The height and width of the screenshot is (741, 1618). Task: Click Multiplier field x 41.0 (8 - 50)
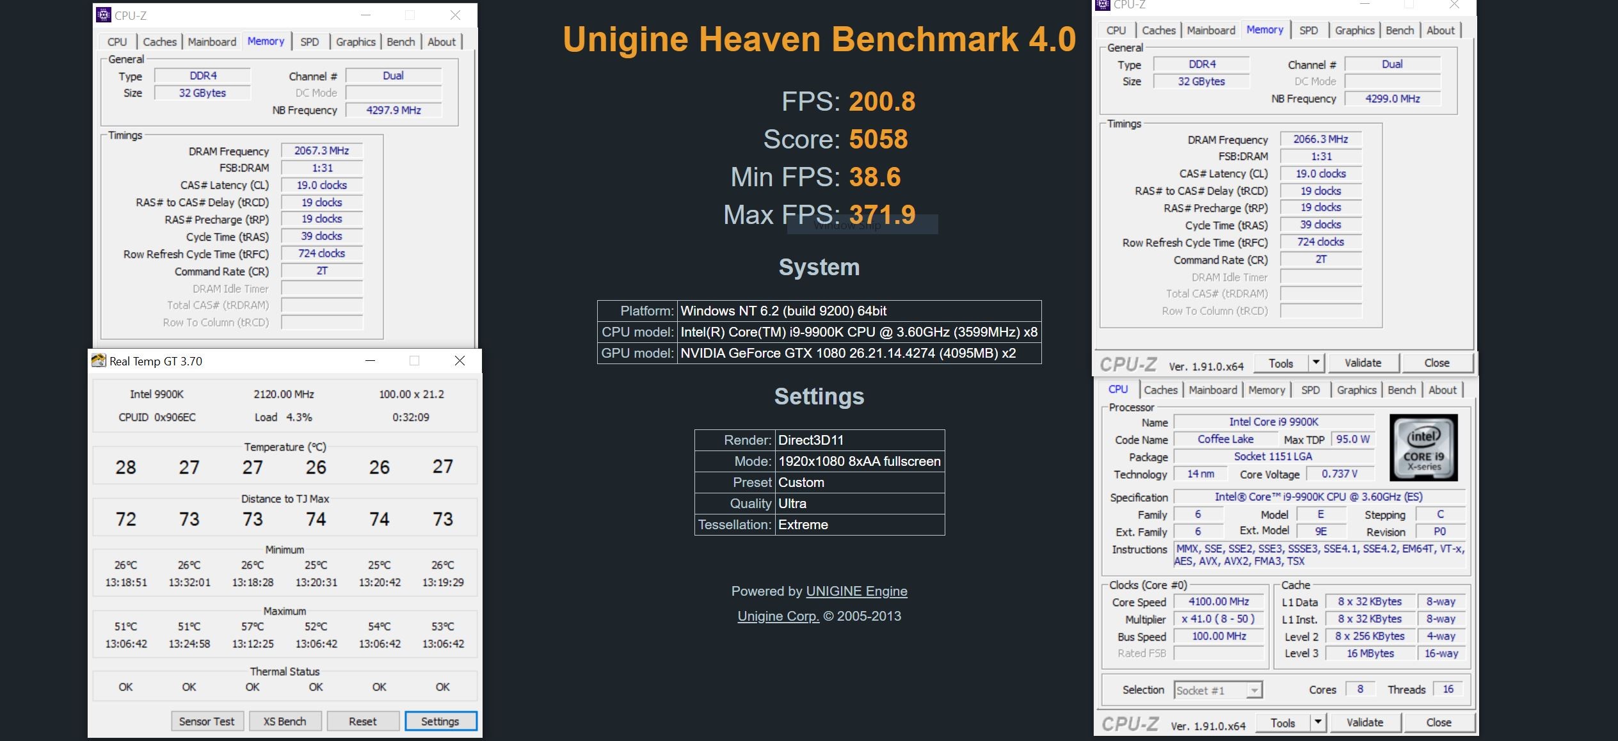tap(1219, 619)
